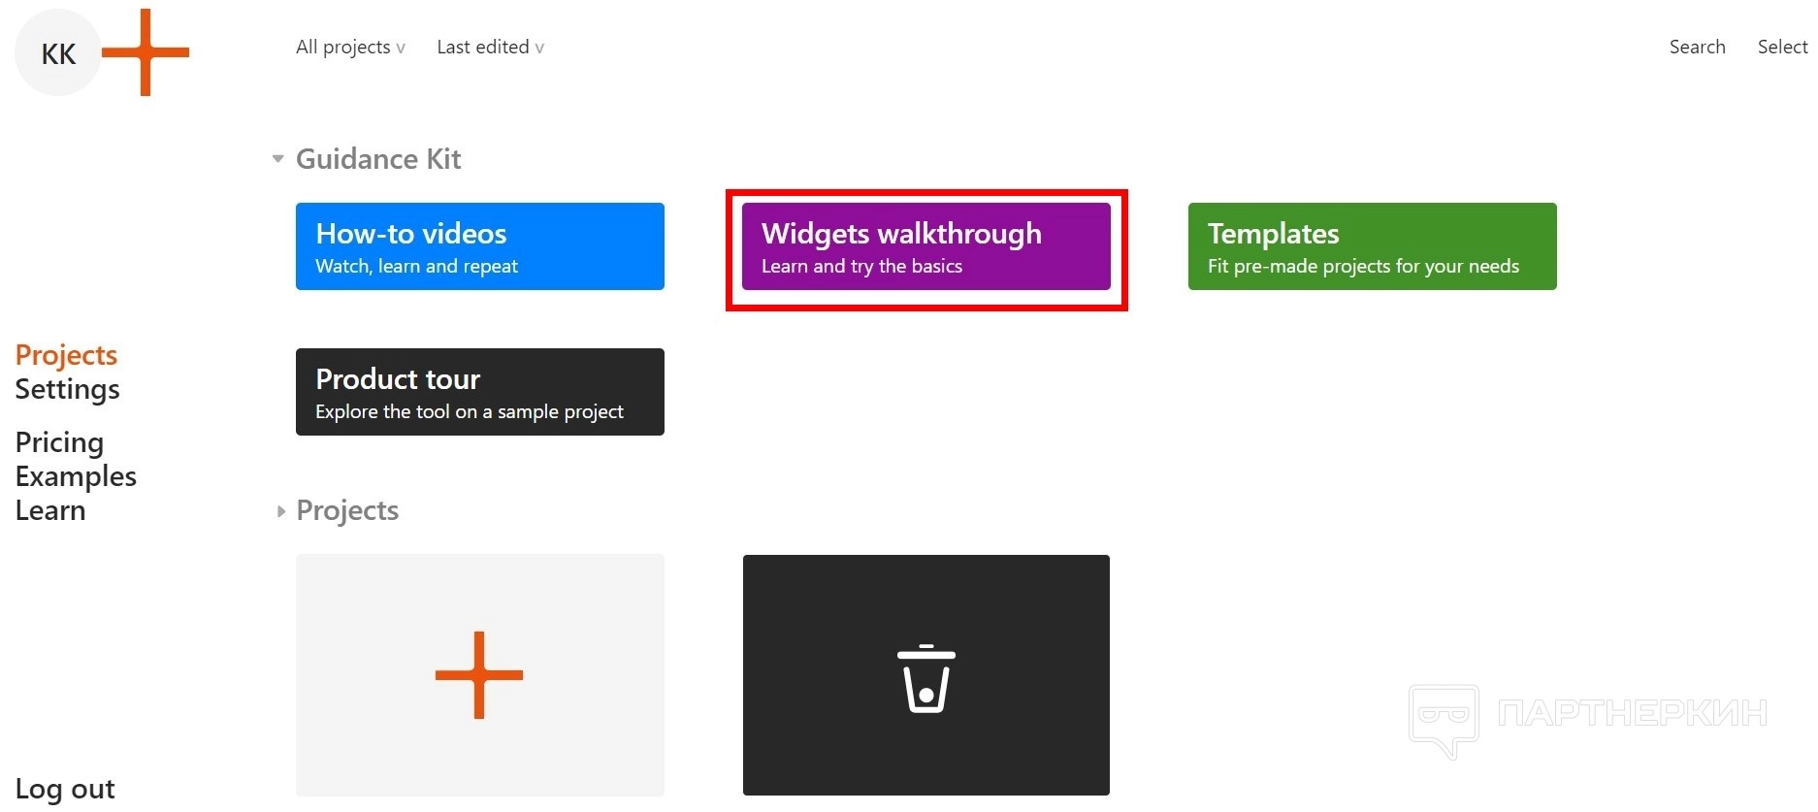Open the trash bin tile
1818x812 pixels.
pyautogui.click(x=925, y=675)
